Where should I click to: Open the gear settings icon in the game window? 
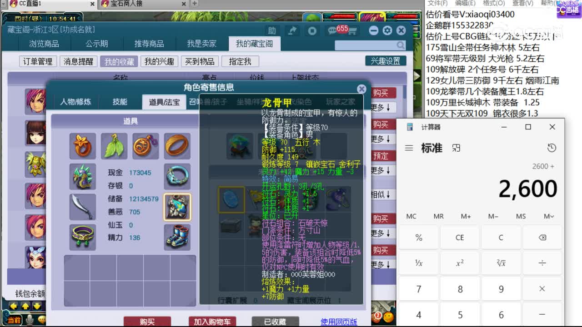(x=387, y=30)
